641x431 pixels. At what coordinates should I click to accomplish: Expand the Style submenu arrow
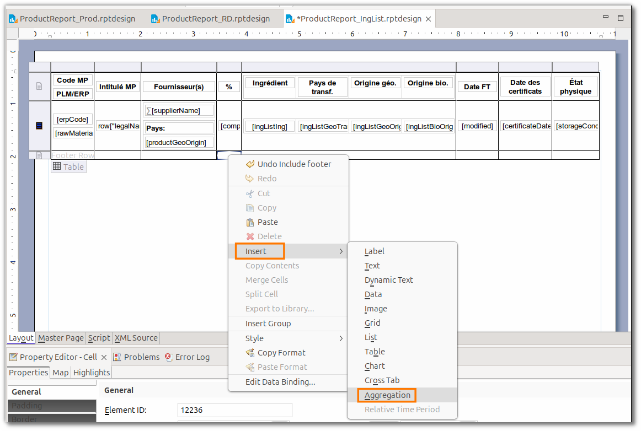[x=341, y=338]
